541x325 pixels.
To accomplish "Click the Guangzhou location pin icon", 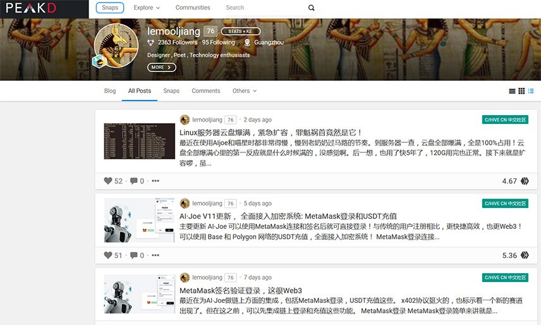I will tap(247, 42).
